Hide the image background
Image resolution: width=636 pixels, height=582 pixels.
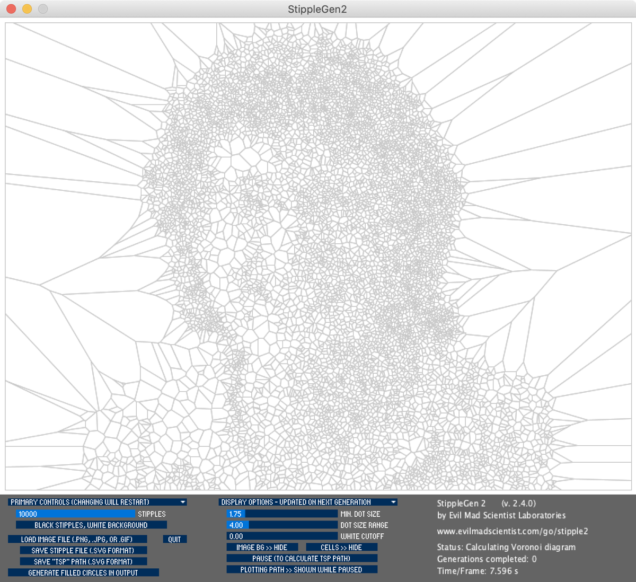[262, 547]
